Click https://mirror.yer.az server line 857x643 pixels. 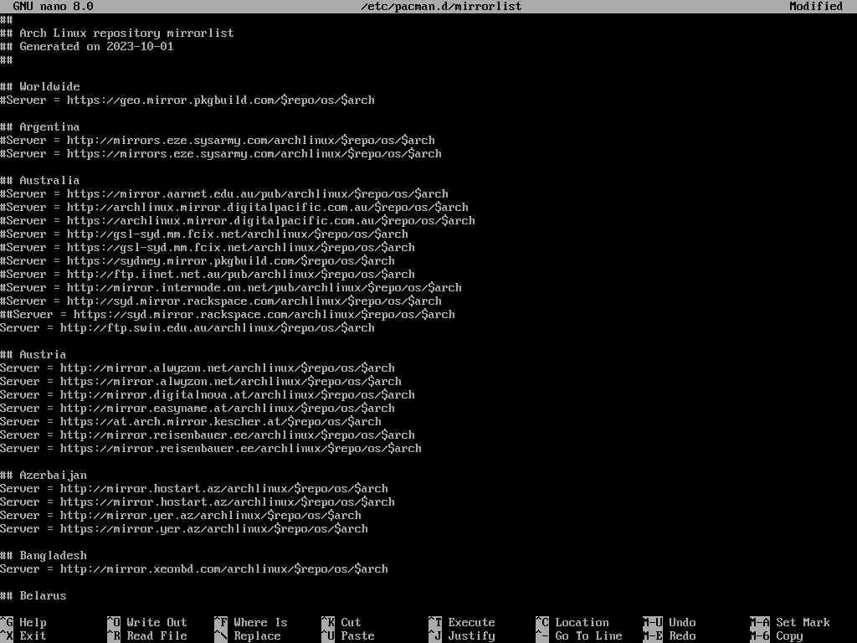[184, 529]
